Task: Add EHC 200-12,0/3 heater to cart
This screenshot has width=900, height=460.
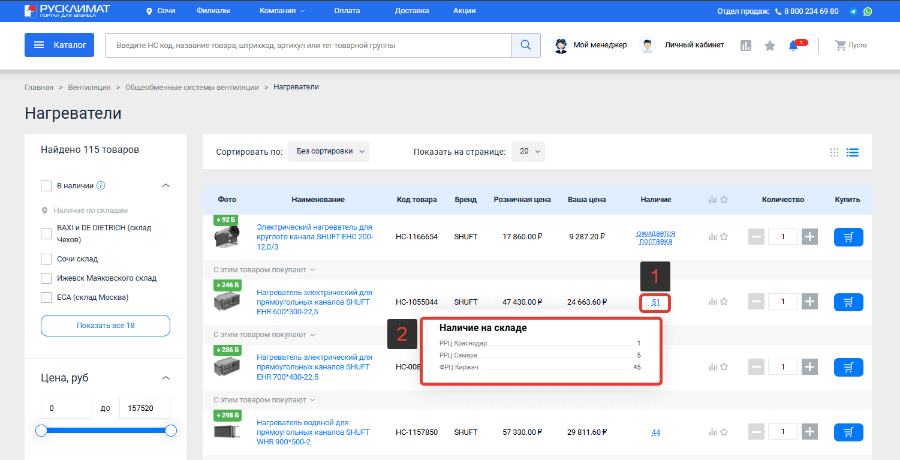Action: [848, 237]
